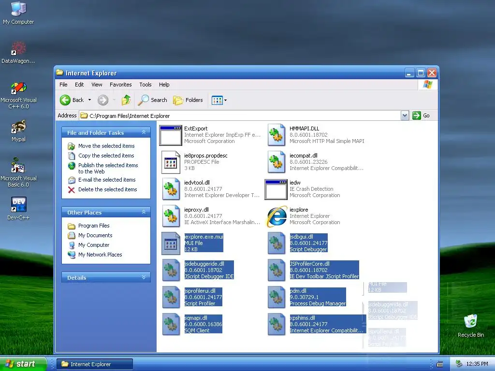Open the Favorites menu
Viewport: 495px width, 371px height.
tap(120, 85)
